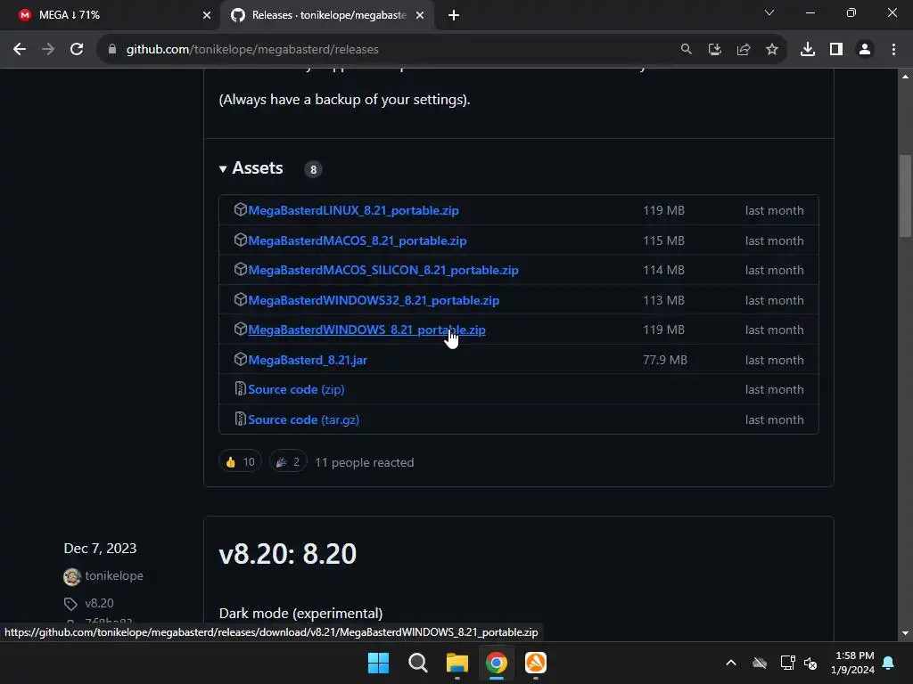
Task: Click package icon beside MegaBasterdMACOS_8.21 zip
Action: coord(240,240)
